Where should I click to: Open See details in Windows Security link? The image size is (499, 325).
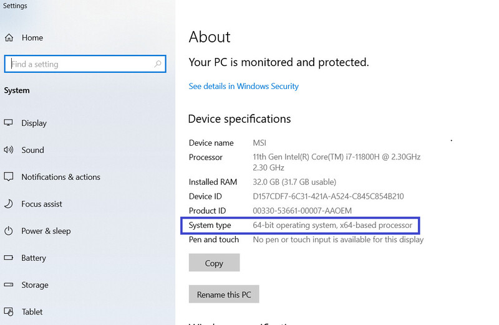click(244, 86)
